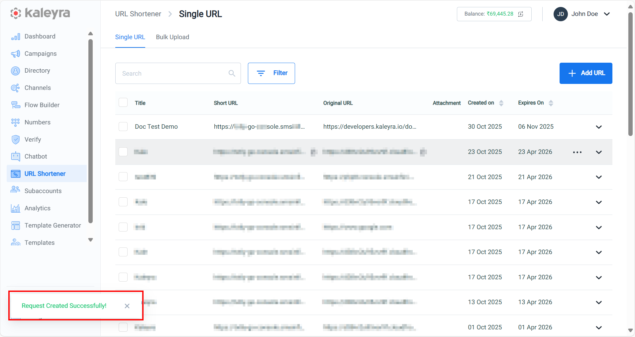Open the Filter button

tap(271, 73)
